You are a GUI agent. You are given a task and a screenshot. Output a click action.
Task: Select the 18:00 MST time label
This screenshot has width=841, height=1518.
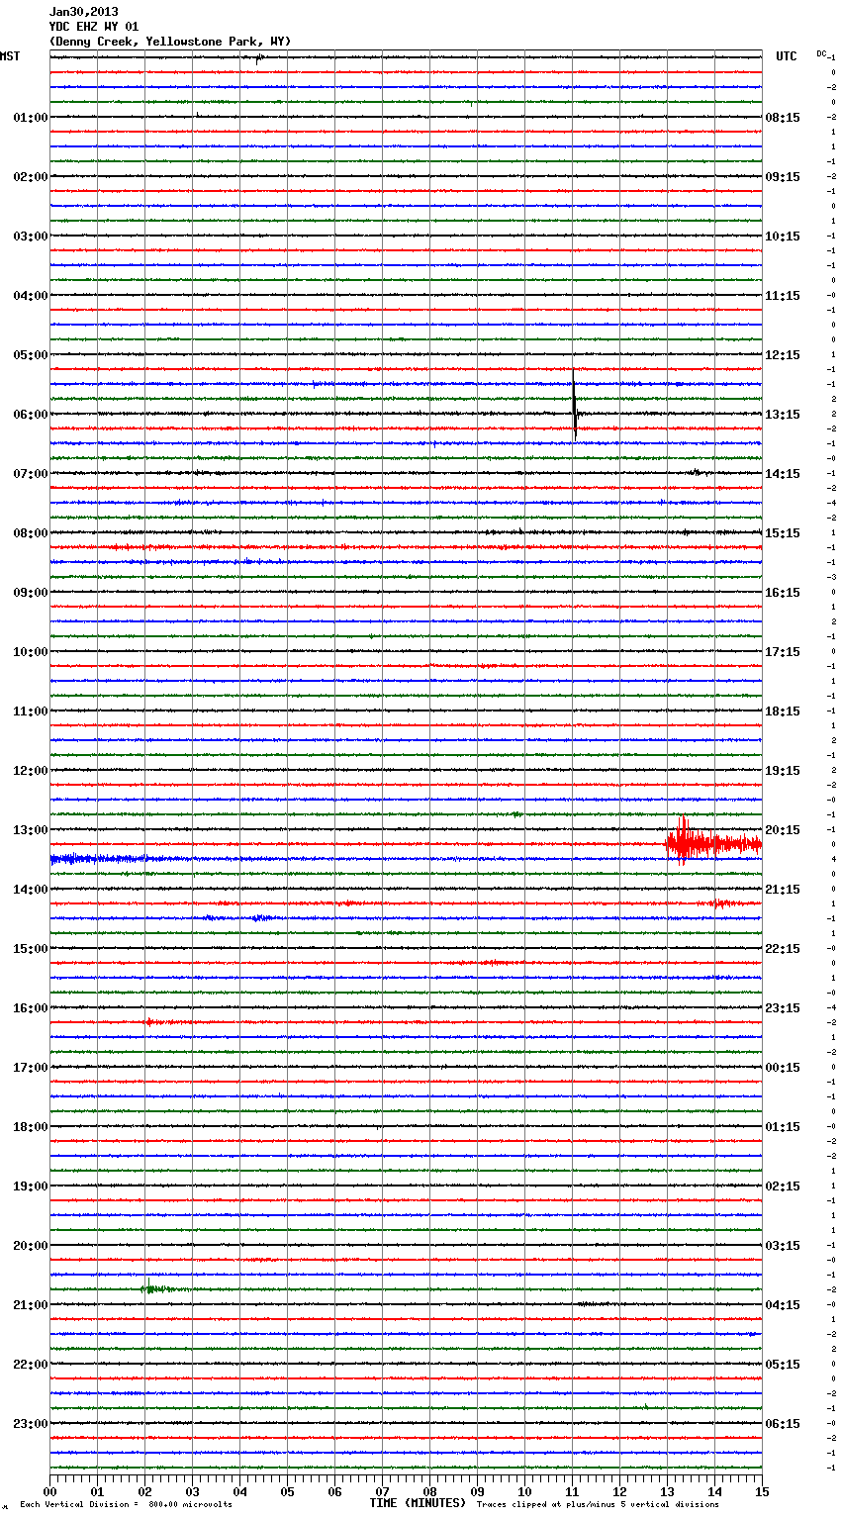click(31, 1127)
